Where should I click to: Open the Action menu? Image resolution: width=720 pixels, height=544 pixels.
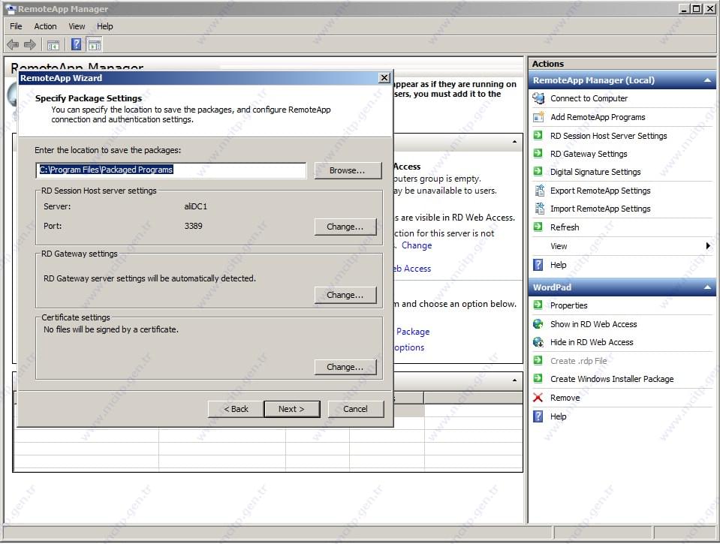[x=46, y=26]
